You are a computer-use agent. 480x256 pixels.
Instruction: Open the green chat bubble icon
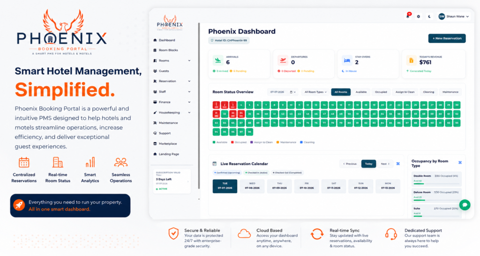465,205
